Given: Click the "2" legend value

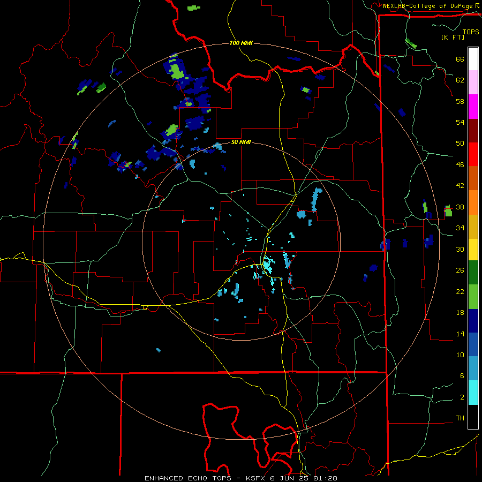Looking at the screenshot, I should [462, 397].
